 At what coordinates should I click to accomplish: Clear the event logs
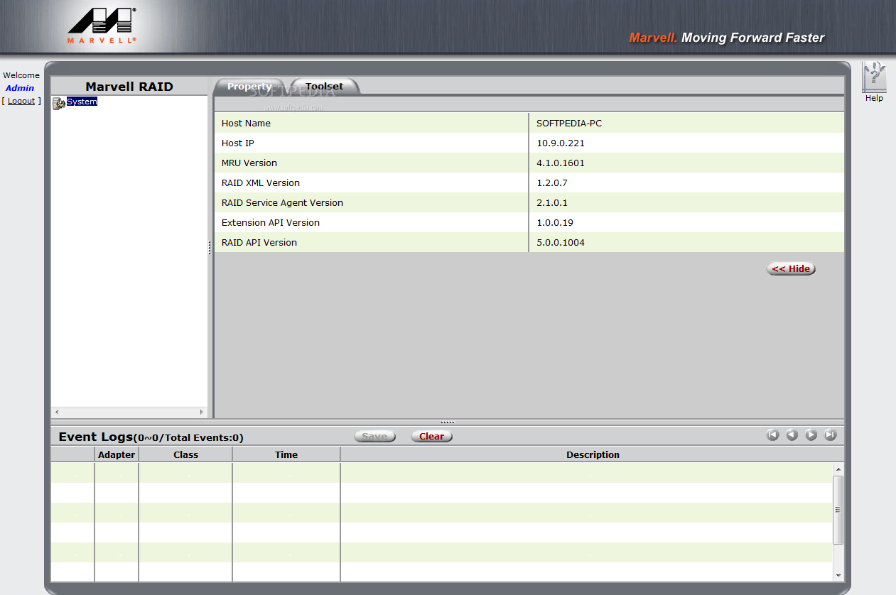coord(431,436)
